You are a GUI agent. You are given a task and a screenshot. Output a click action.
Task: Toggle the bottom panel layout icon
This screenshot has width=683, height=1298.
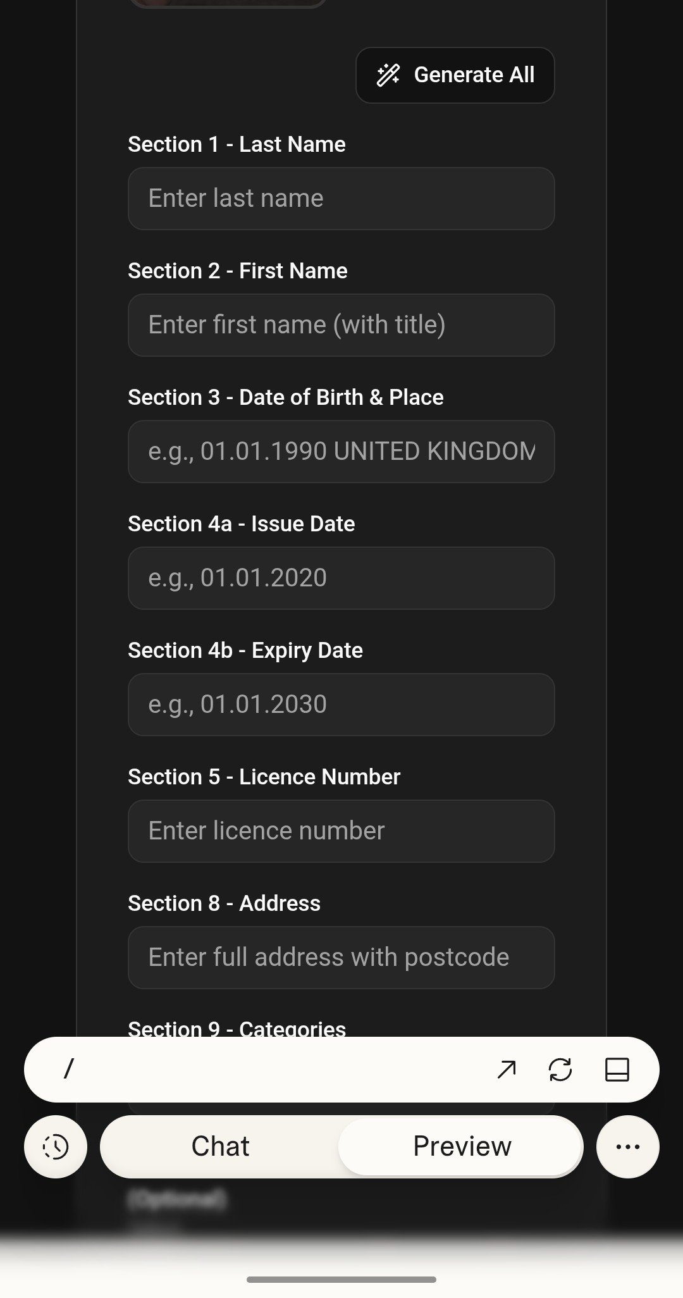tap(617, 1070)
